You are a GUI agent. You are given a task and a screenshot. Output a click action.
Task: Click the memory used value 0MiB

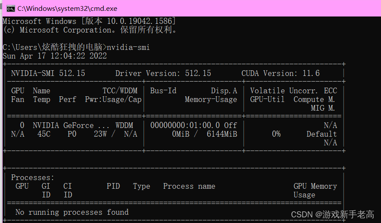click(181, 134)
